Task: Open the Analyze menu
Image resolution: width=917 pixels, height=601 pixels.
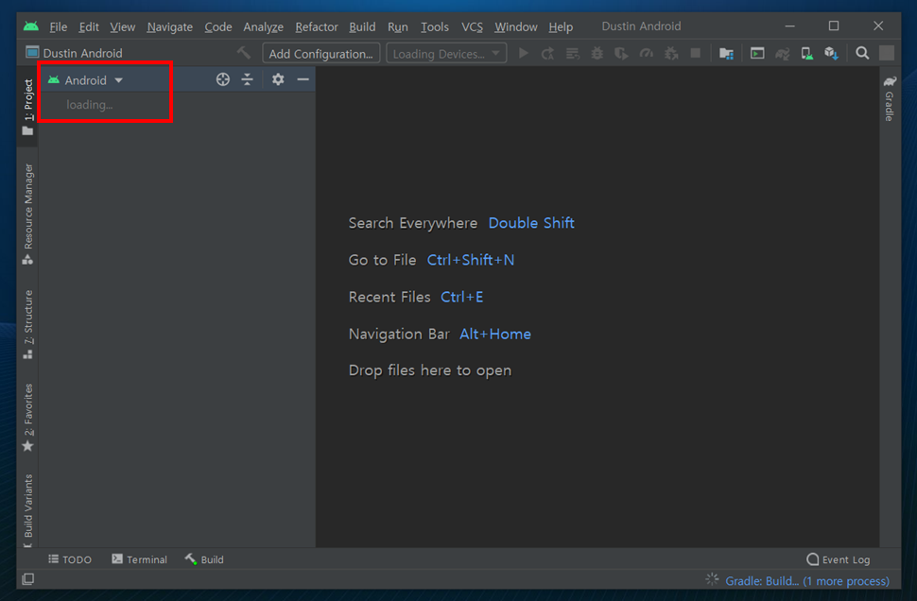Action: tap(263, 26)
